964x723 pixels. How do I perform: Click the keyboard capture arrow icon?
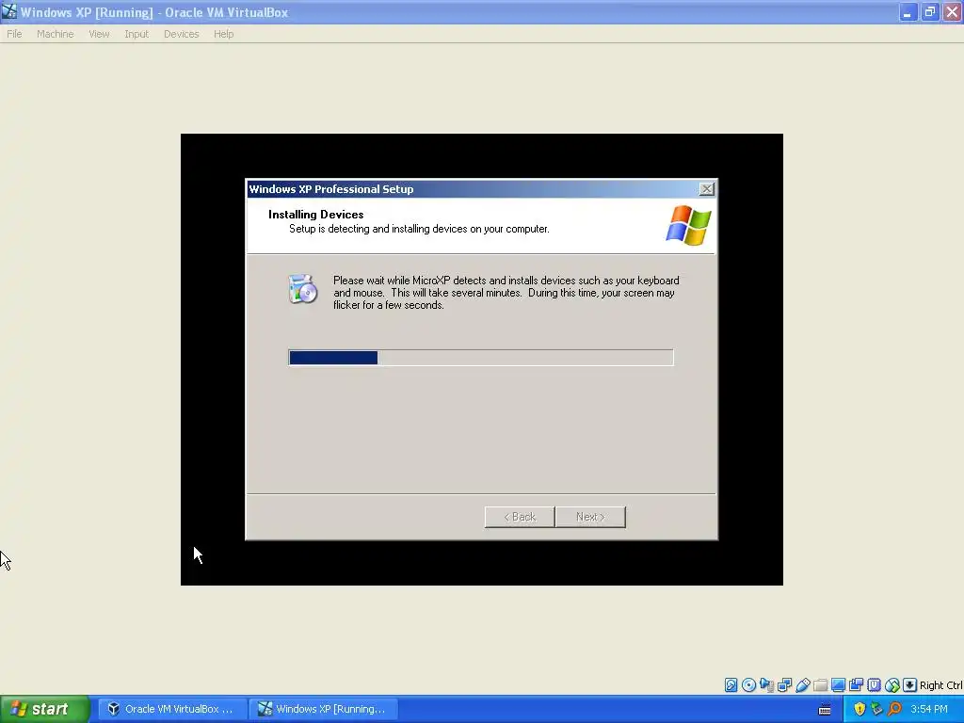(x=910, y=685)
